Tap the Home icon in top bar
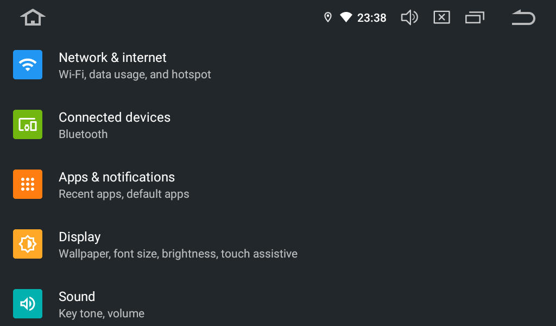This screenshot has width=556, height=326. (x=33, y=17)
